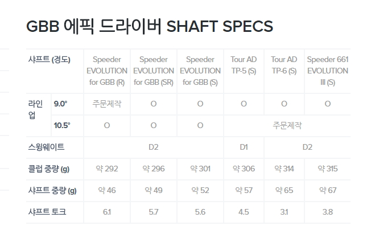Screen dimensions: 371x242
Task: Click Speeder 661 EVOLUTION III (S) header
Action: pos(327,71)
